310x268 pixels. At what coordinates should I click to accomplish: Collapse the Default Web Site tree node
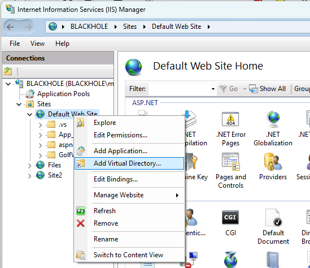[x=30, y=114]
